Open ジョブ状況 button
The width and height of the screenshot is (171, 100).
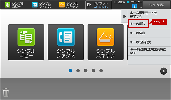point(157,5)
